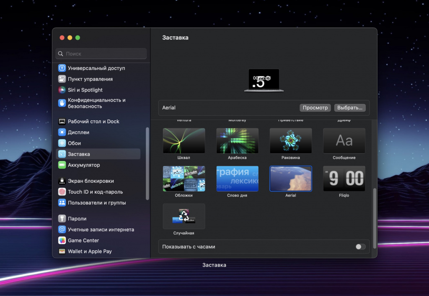Open Дисплеи settings icon
Viewport: 429px width, 296px height.
62,133
